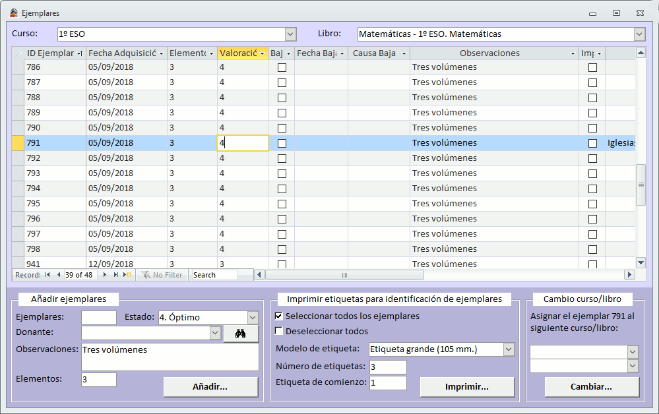Click the Imprimir... button

click(x=467, y=387)
